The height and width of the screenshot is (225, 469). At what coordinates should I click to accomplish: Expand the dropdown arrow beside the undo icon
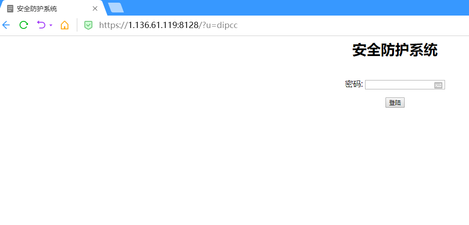(x=51, y=25)
